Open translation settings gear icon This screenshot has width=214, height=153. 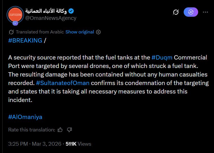pos(98,32)
